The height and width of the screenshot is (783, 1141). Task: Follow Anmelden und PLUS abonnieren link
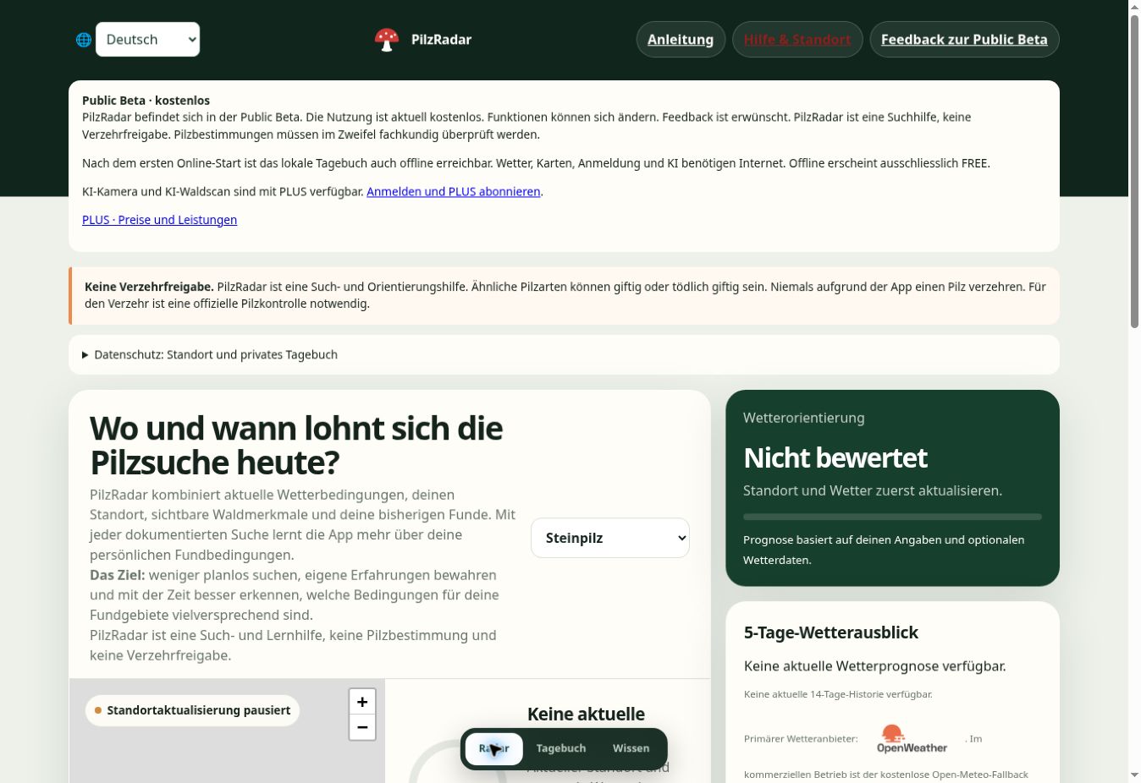click(x=453, y=192)
